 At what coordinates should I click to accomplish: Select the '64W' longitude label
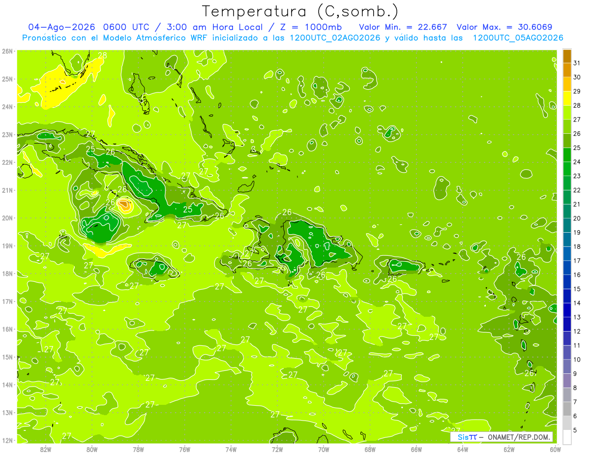click(463, 449)
